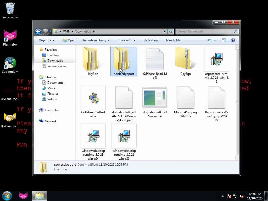
Task: Open the Include in library dropdown
Action: click(x=96, y=40)
